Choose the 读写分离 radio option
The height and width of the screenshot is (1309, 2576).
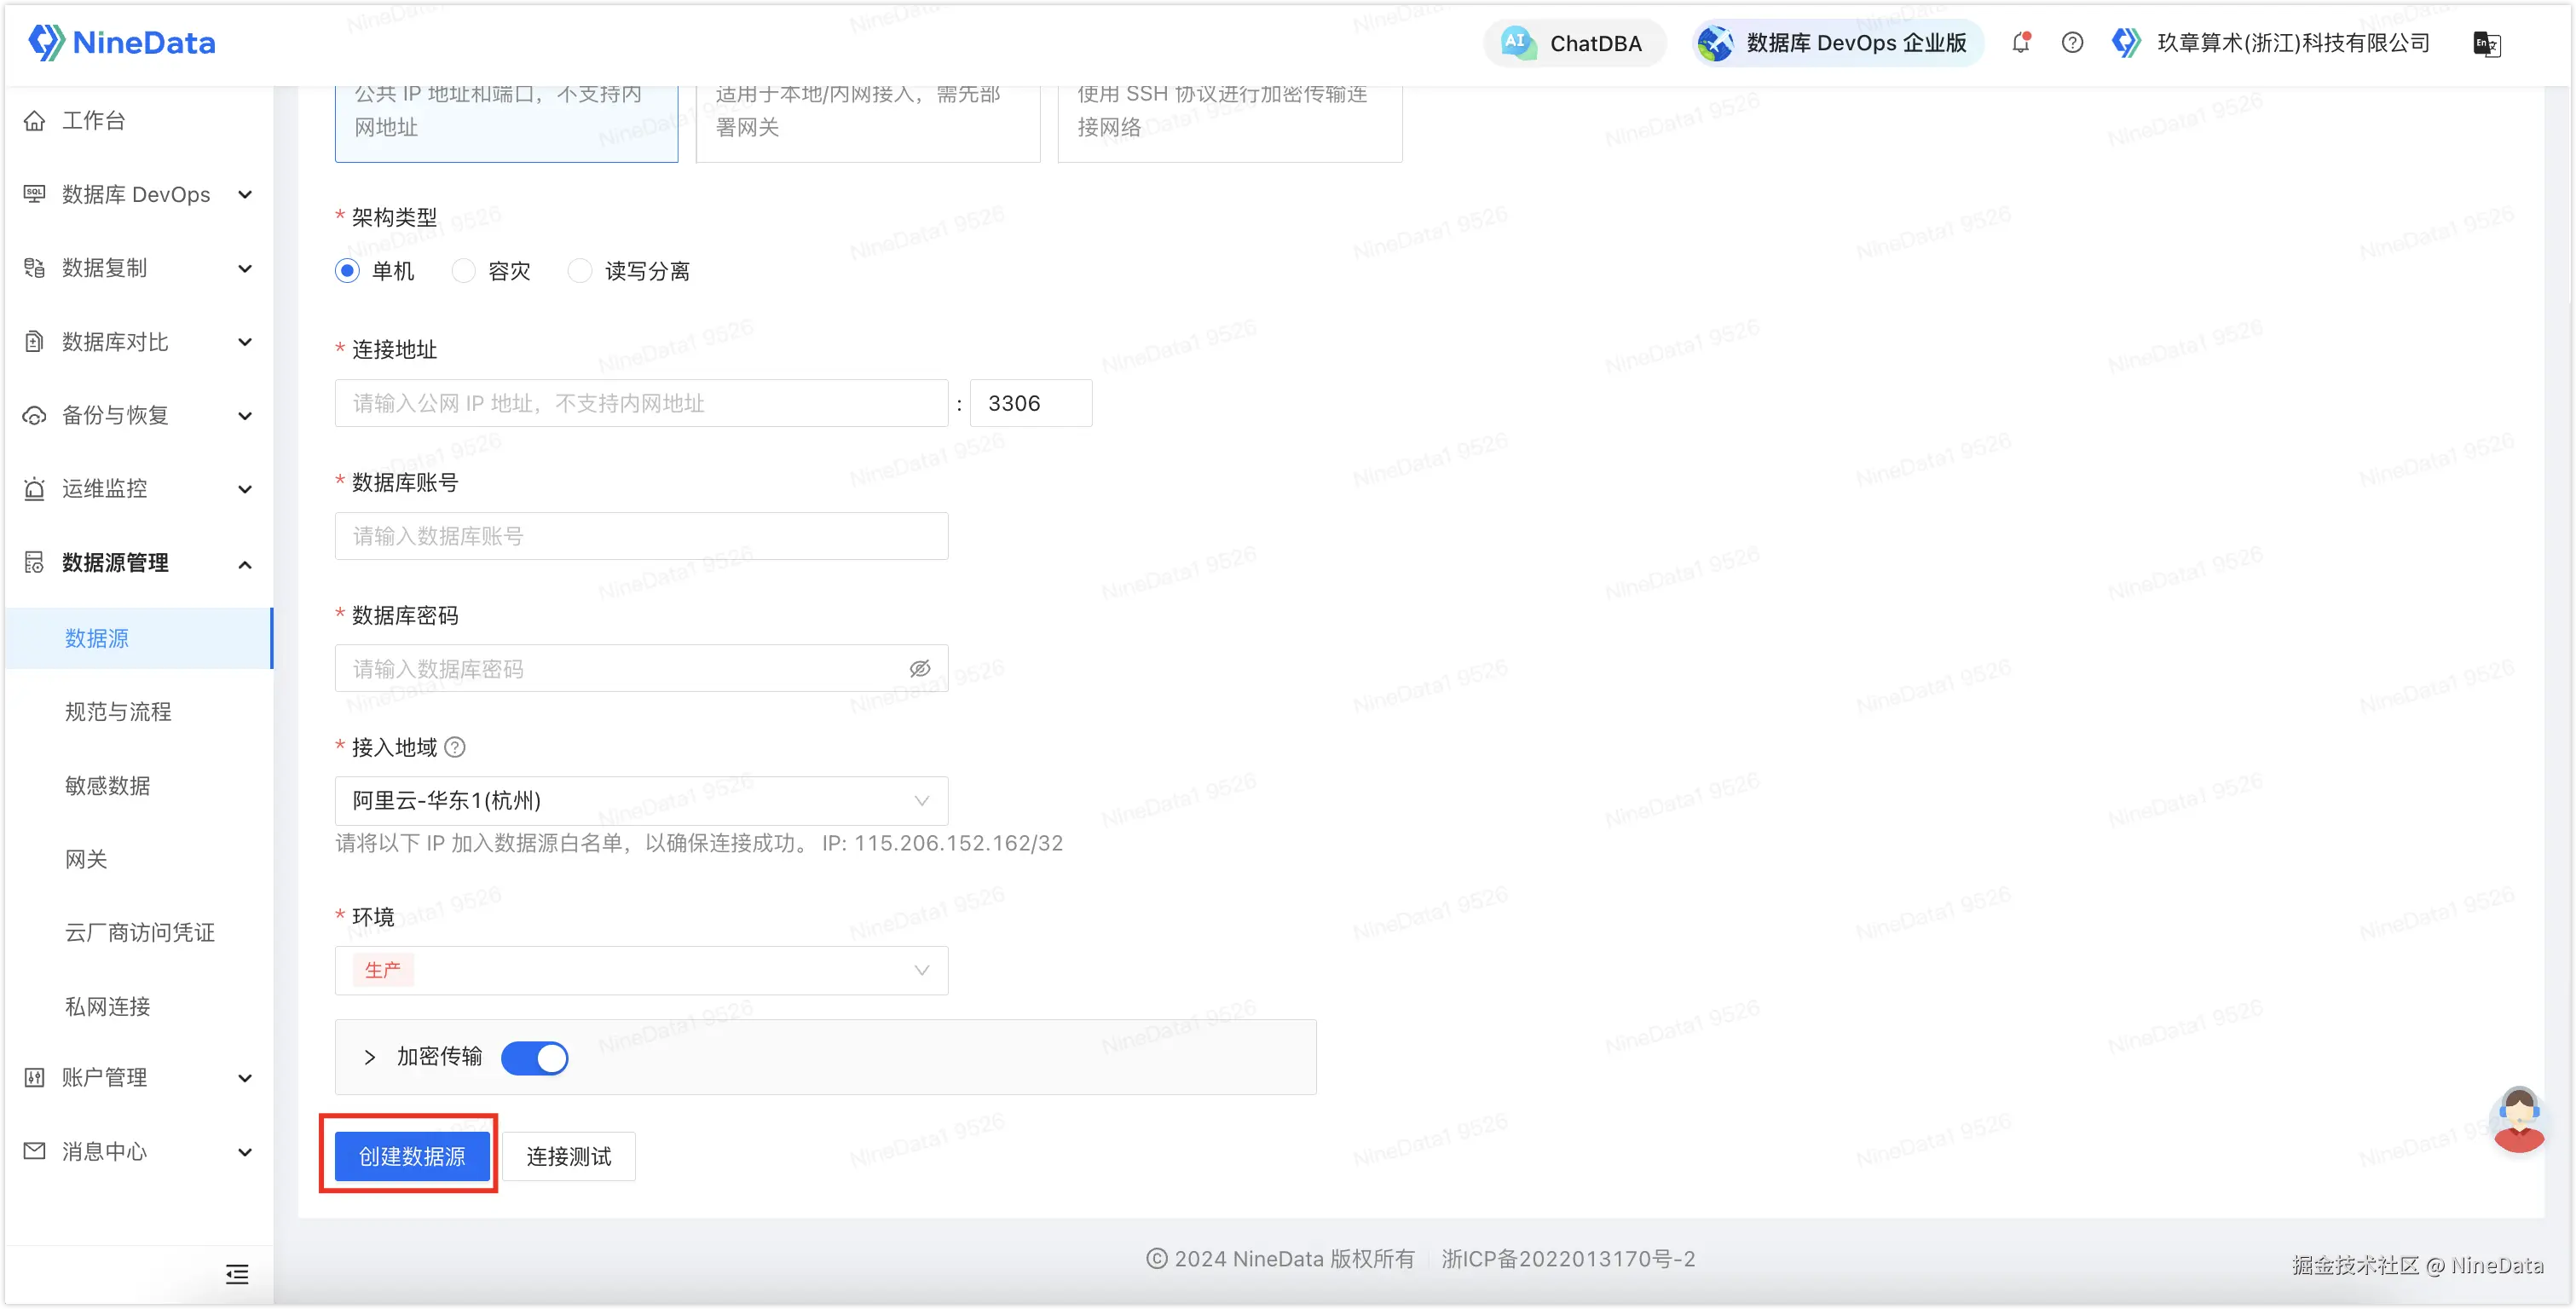pos(580,271)
